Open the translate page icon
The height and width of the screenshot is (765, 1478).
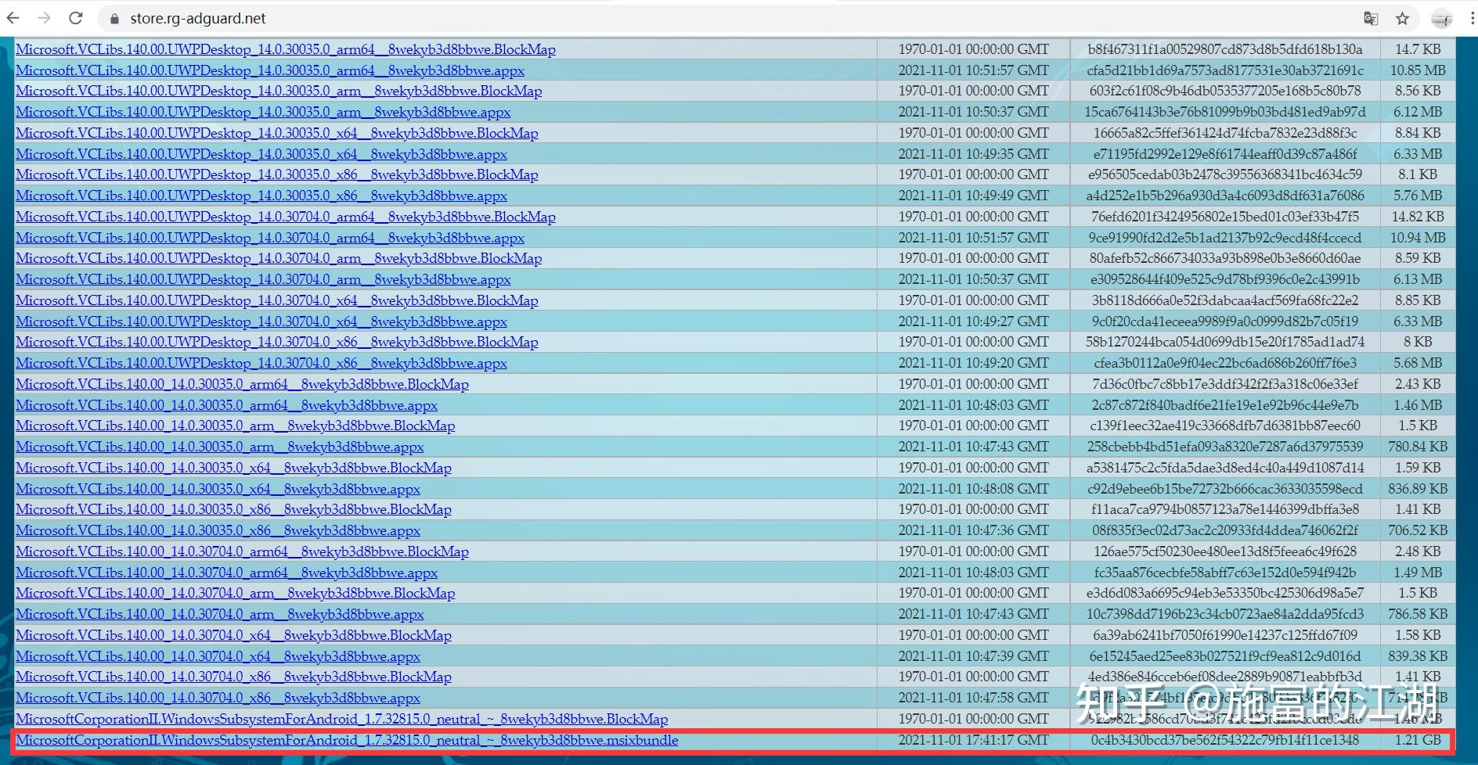click(1371, 19)
